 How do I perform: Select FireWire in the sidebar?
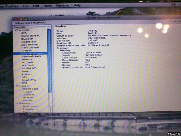pyautogui.click(x=27, y=50)
